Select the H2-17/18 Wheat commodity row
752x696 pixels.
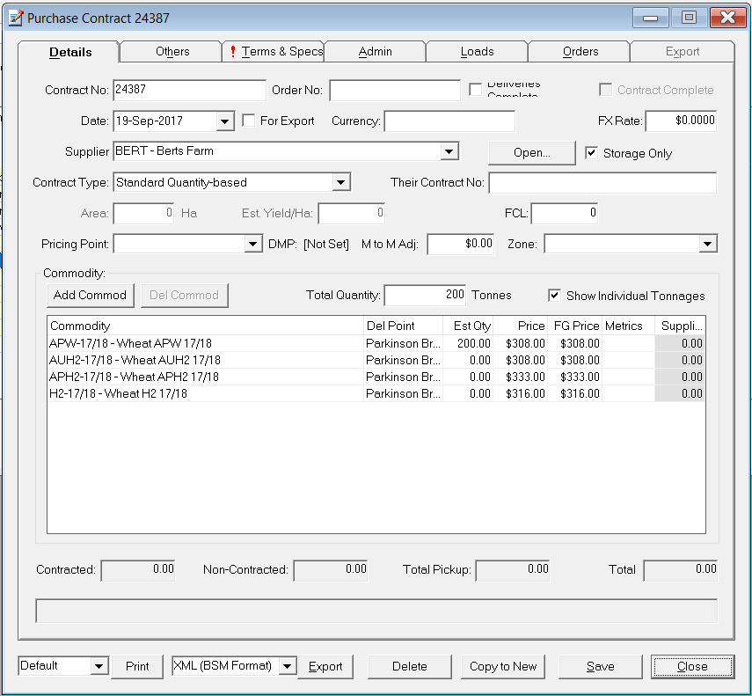[376, 394]
